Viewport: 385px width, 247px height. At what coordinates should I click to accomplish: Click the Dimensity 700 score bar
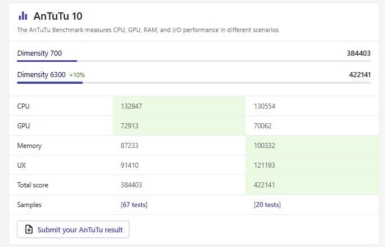tap(194, 61)
